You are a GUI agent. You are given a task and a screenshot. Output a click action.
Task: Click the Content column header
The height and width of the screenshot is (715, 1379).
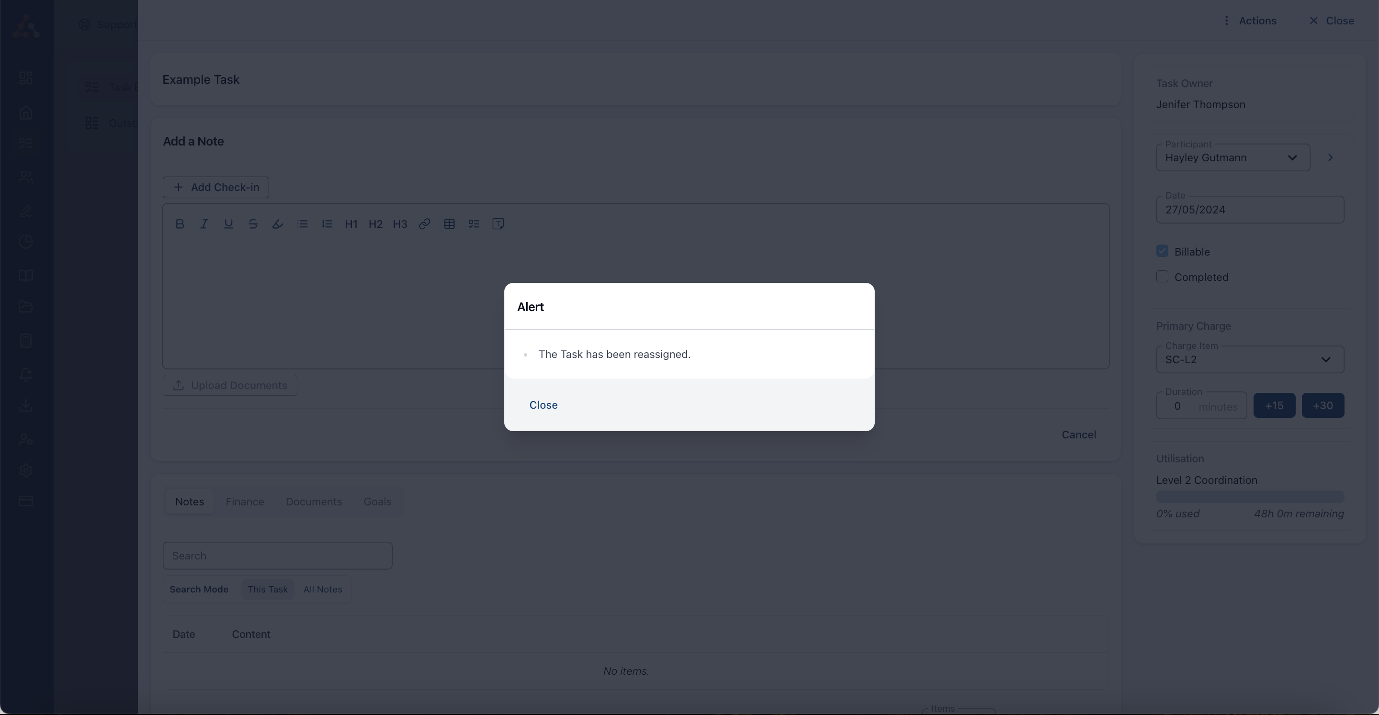coord(251,634)
